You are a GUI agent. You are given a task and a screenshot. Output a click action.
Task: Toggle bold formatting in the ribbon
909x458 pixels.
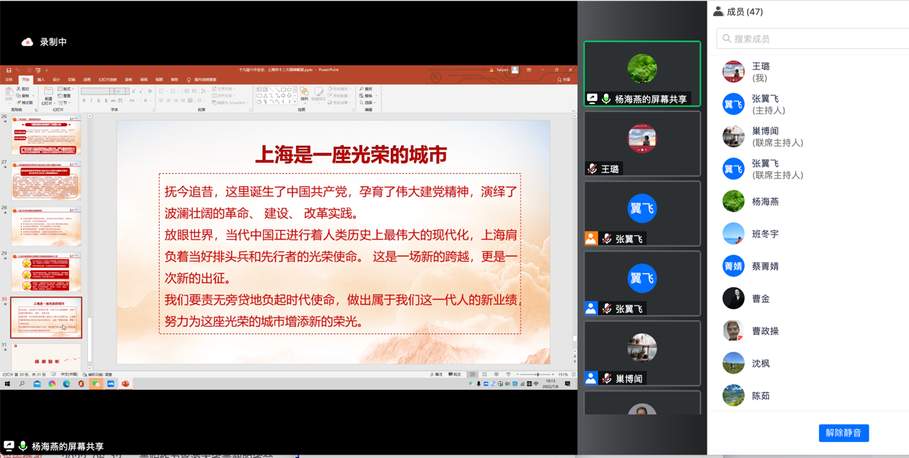84,101
